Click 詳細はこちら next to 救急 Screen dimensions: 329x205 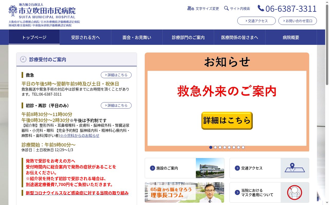tap(116, 75)
